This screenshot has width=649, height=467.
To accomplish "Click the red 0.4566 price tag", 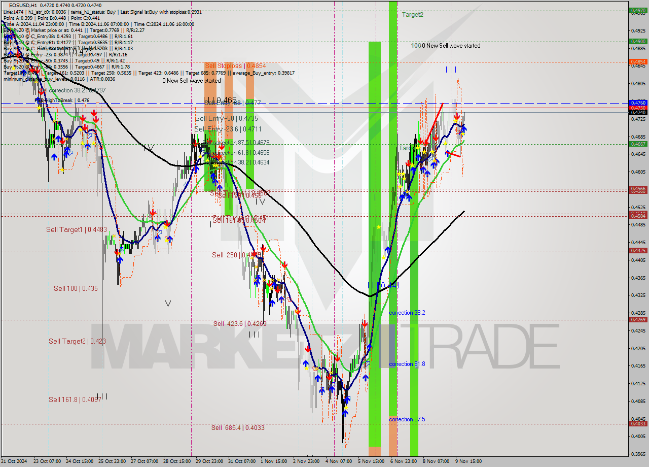I will pyautogui.click(x=637, y=189).
